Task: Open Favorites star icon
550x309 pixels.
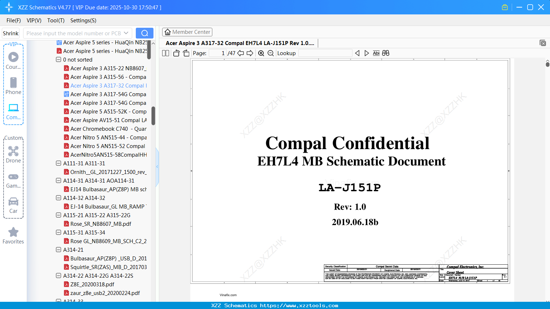Action: coord(13,236)
